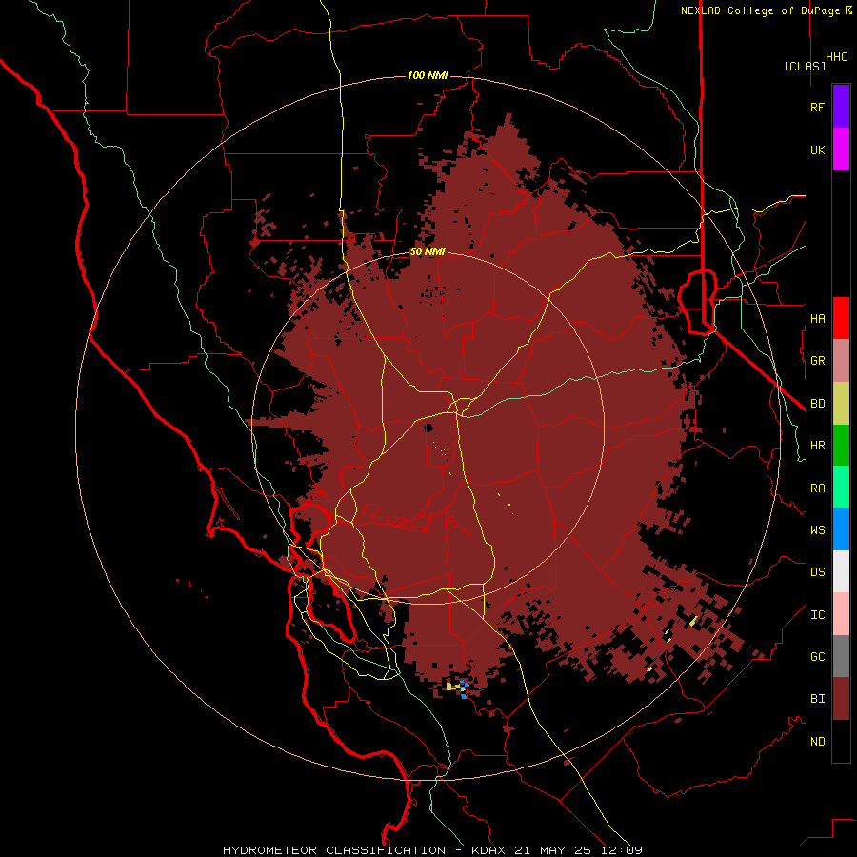The image size is (857, 857).
Task: Click the RF purple legend swatch
Action: 841,107
